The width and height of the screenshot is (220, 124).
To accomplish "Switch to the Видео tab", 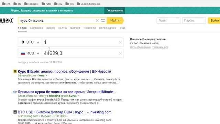I will (x=51, y=28).
